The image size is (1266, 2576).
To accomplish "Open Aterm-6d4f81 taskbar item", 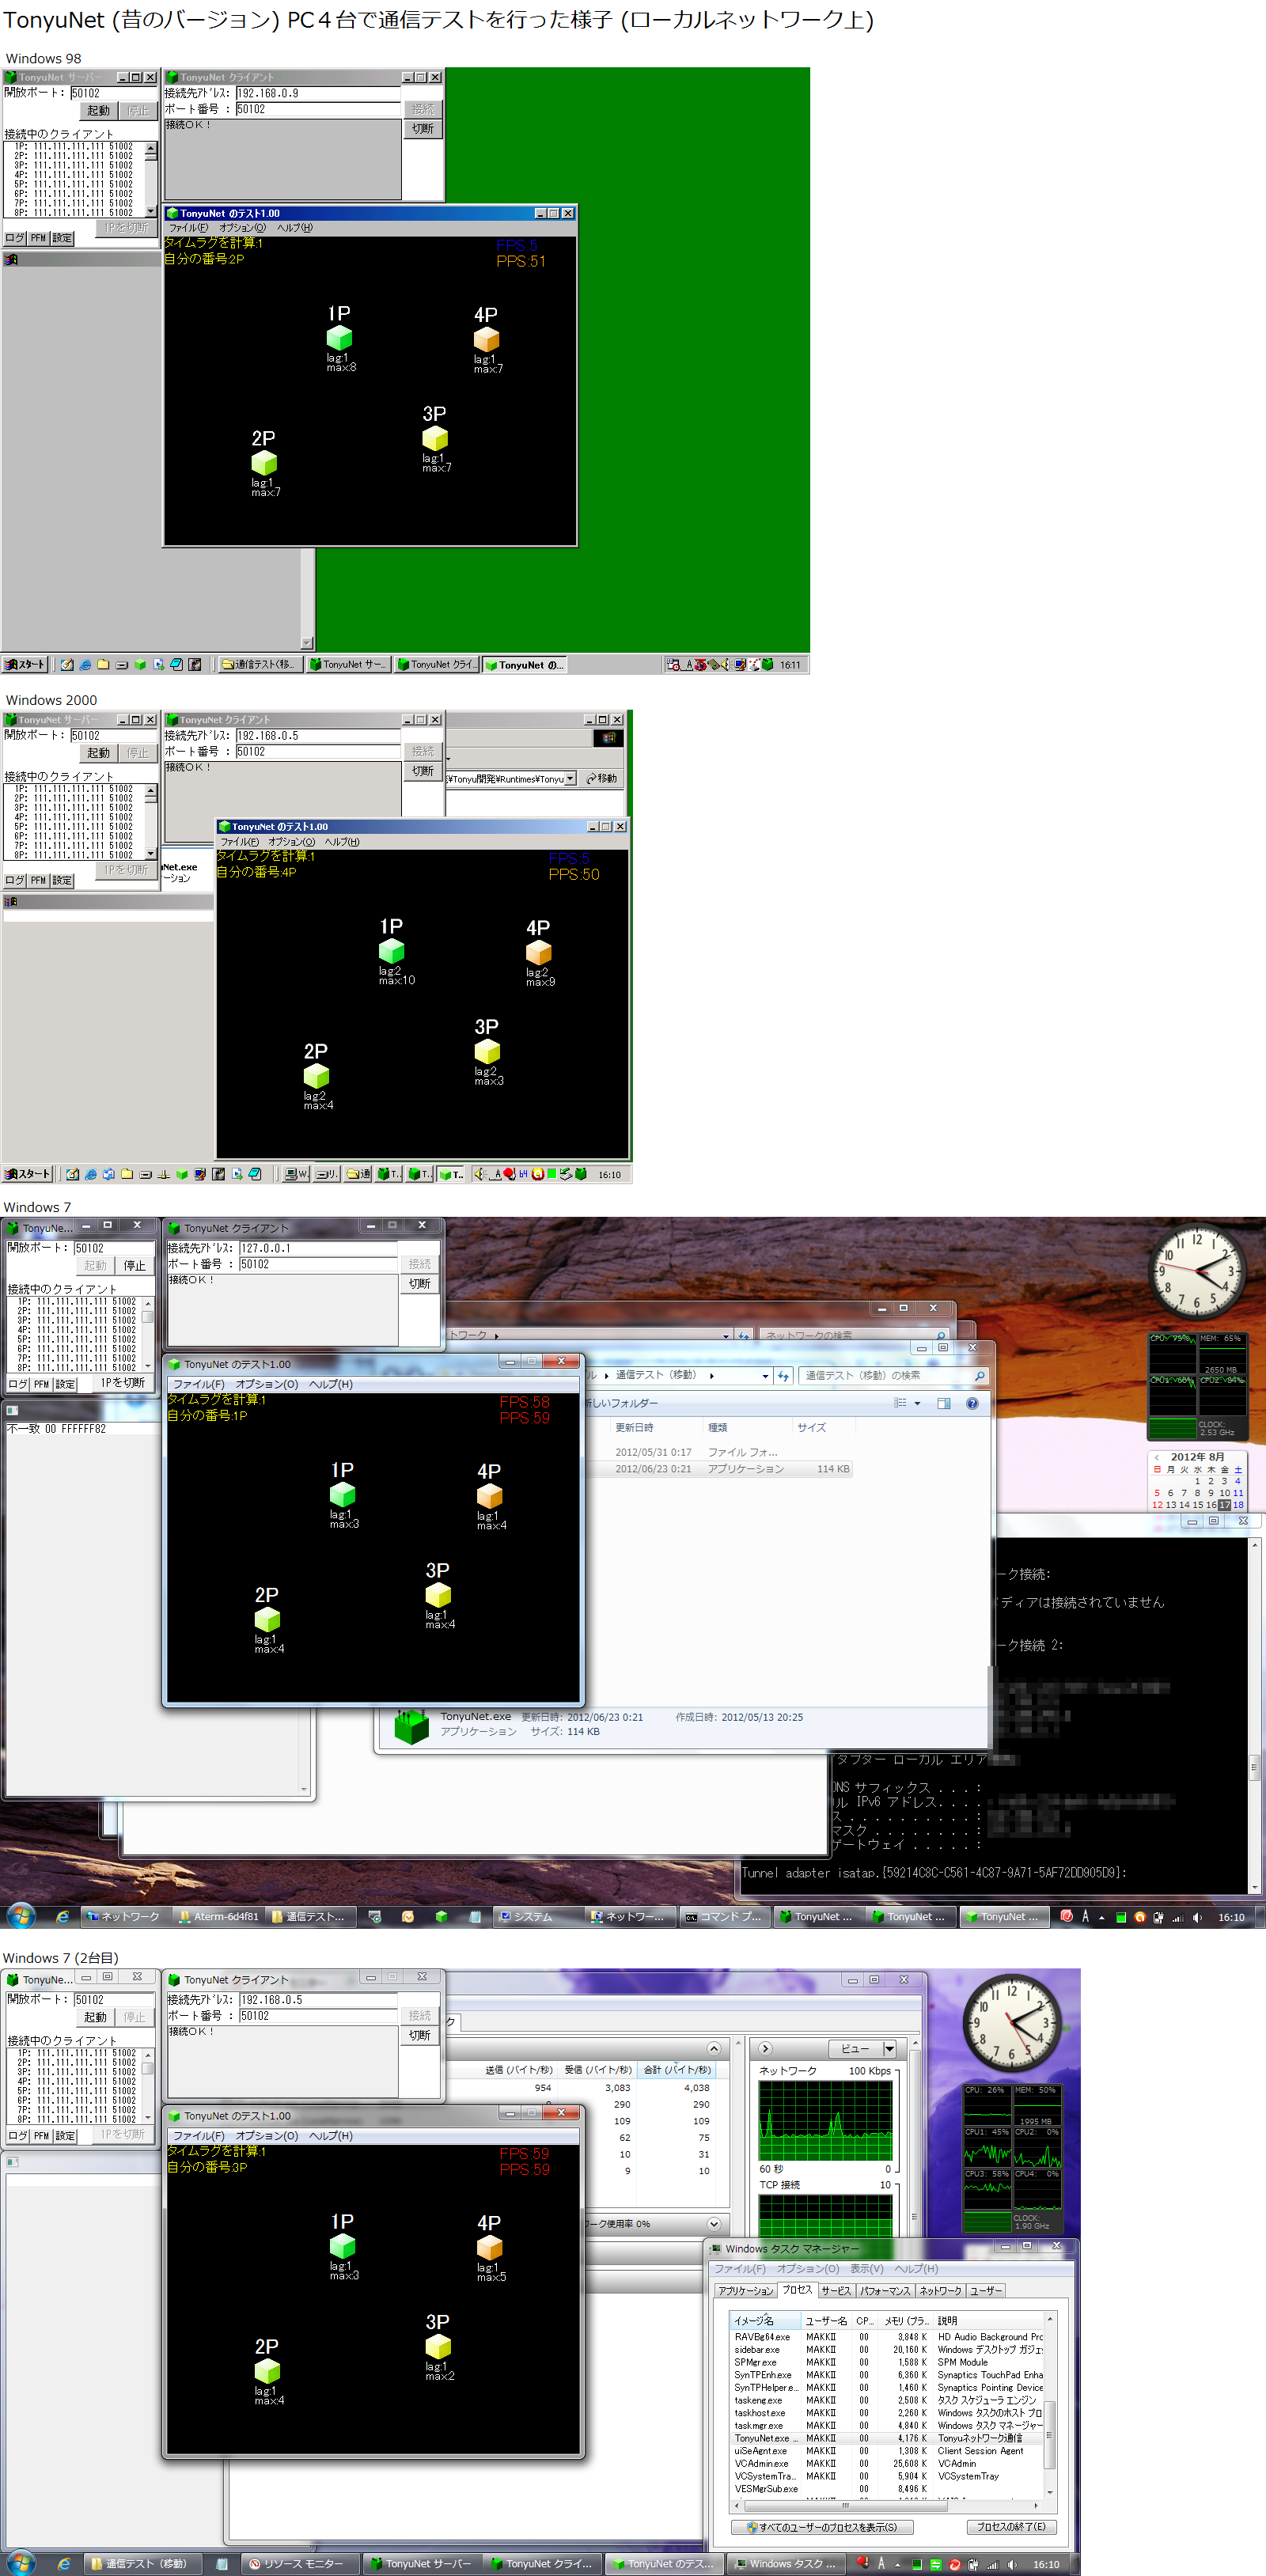I will (218, 1916).
